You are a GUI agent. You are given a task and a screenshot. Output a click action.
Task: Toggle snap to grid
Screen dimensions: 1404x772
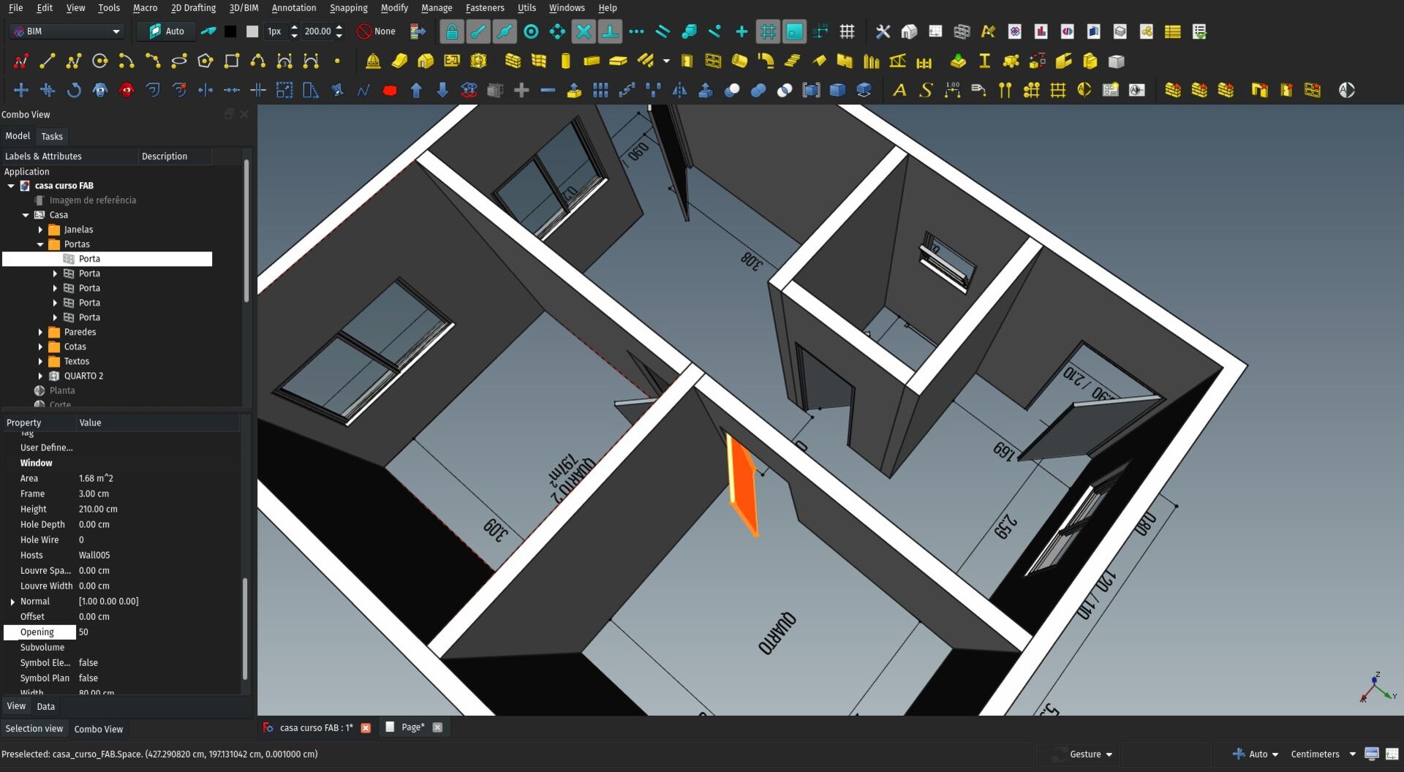point(768,31)
